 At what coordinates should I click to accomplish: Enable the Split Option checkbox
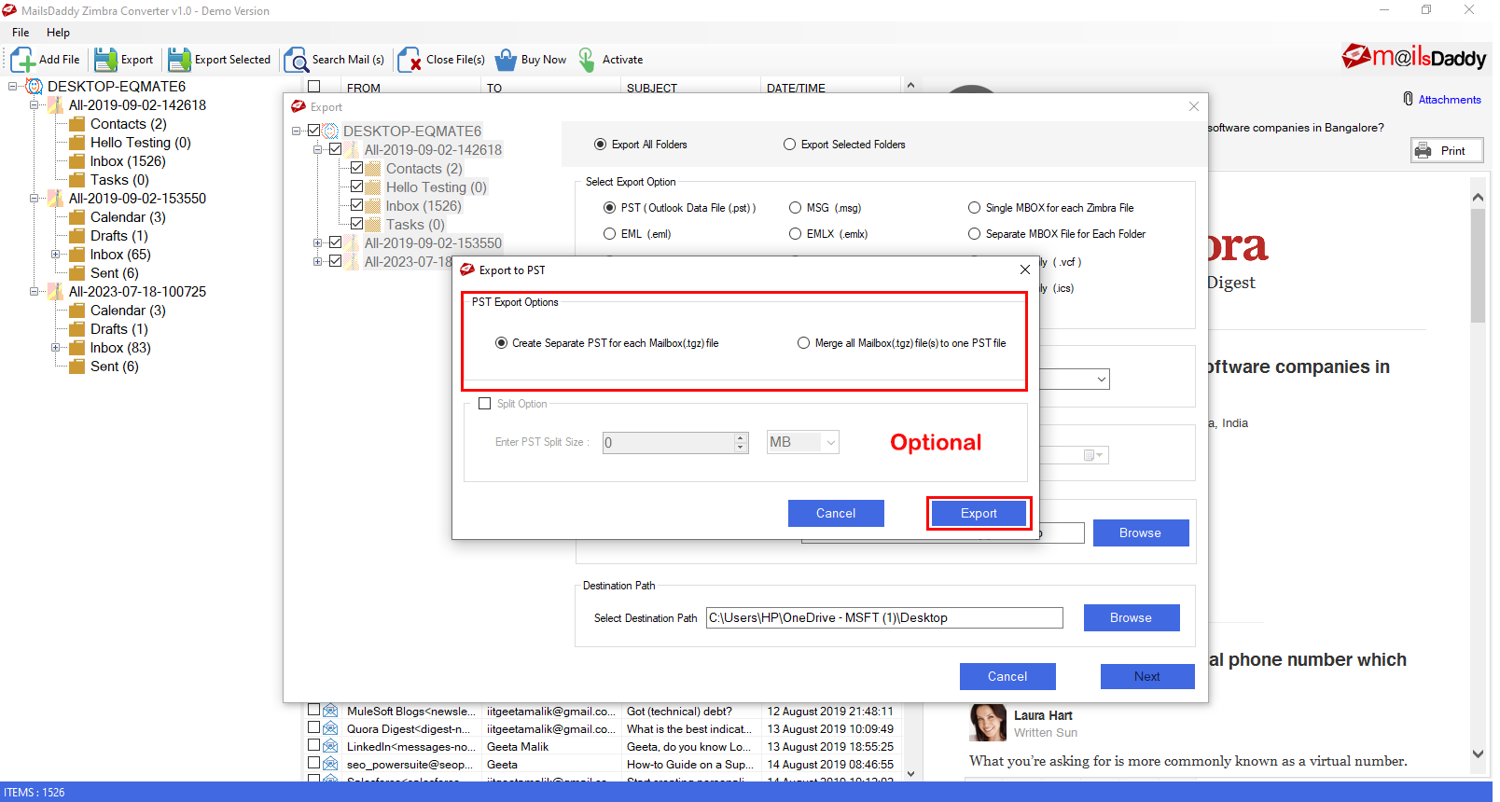tap(484, 404)
